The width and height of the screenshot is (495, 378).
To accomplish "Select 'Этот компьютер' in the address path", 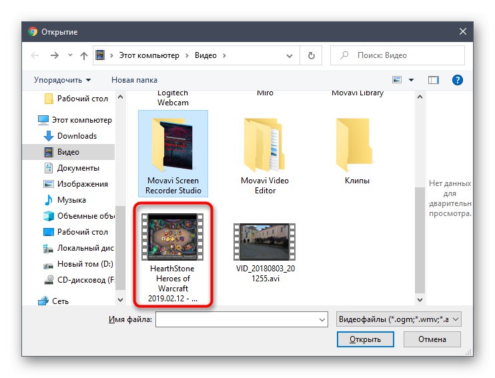I will [149, 55].
